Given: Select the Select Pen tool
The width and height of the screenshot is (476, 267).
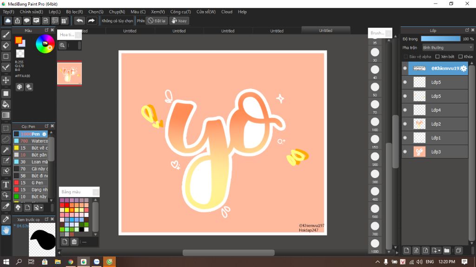Looking at the screenshot, I should (6, 160).
